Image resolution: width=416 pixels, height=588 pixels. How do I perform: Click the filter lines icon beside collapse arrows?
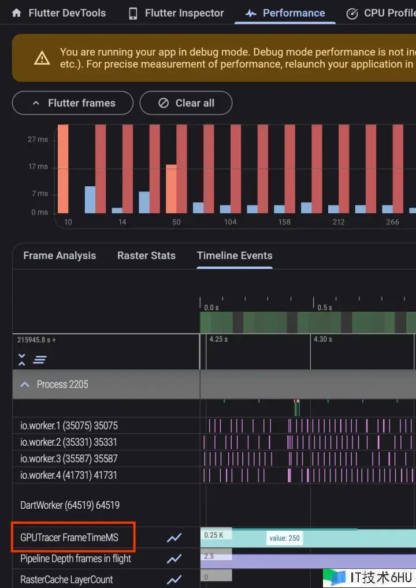click(x=39, y=360)
